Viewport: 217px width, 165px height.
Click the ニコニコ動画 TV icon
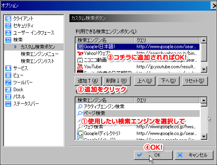80,60
